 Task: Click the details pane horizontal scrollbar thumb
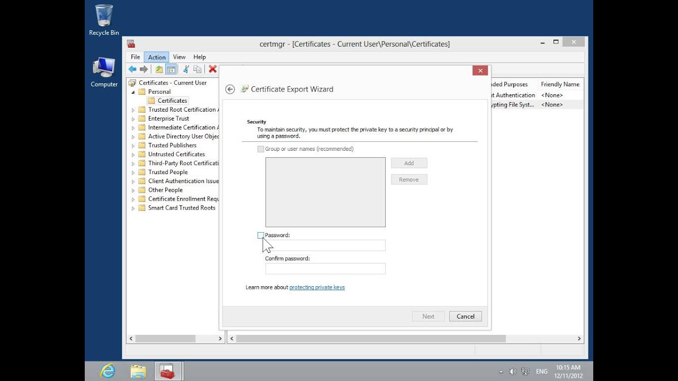pos(371,339)
